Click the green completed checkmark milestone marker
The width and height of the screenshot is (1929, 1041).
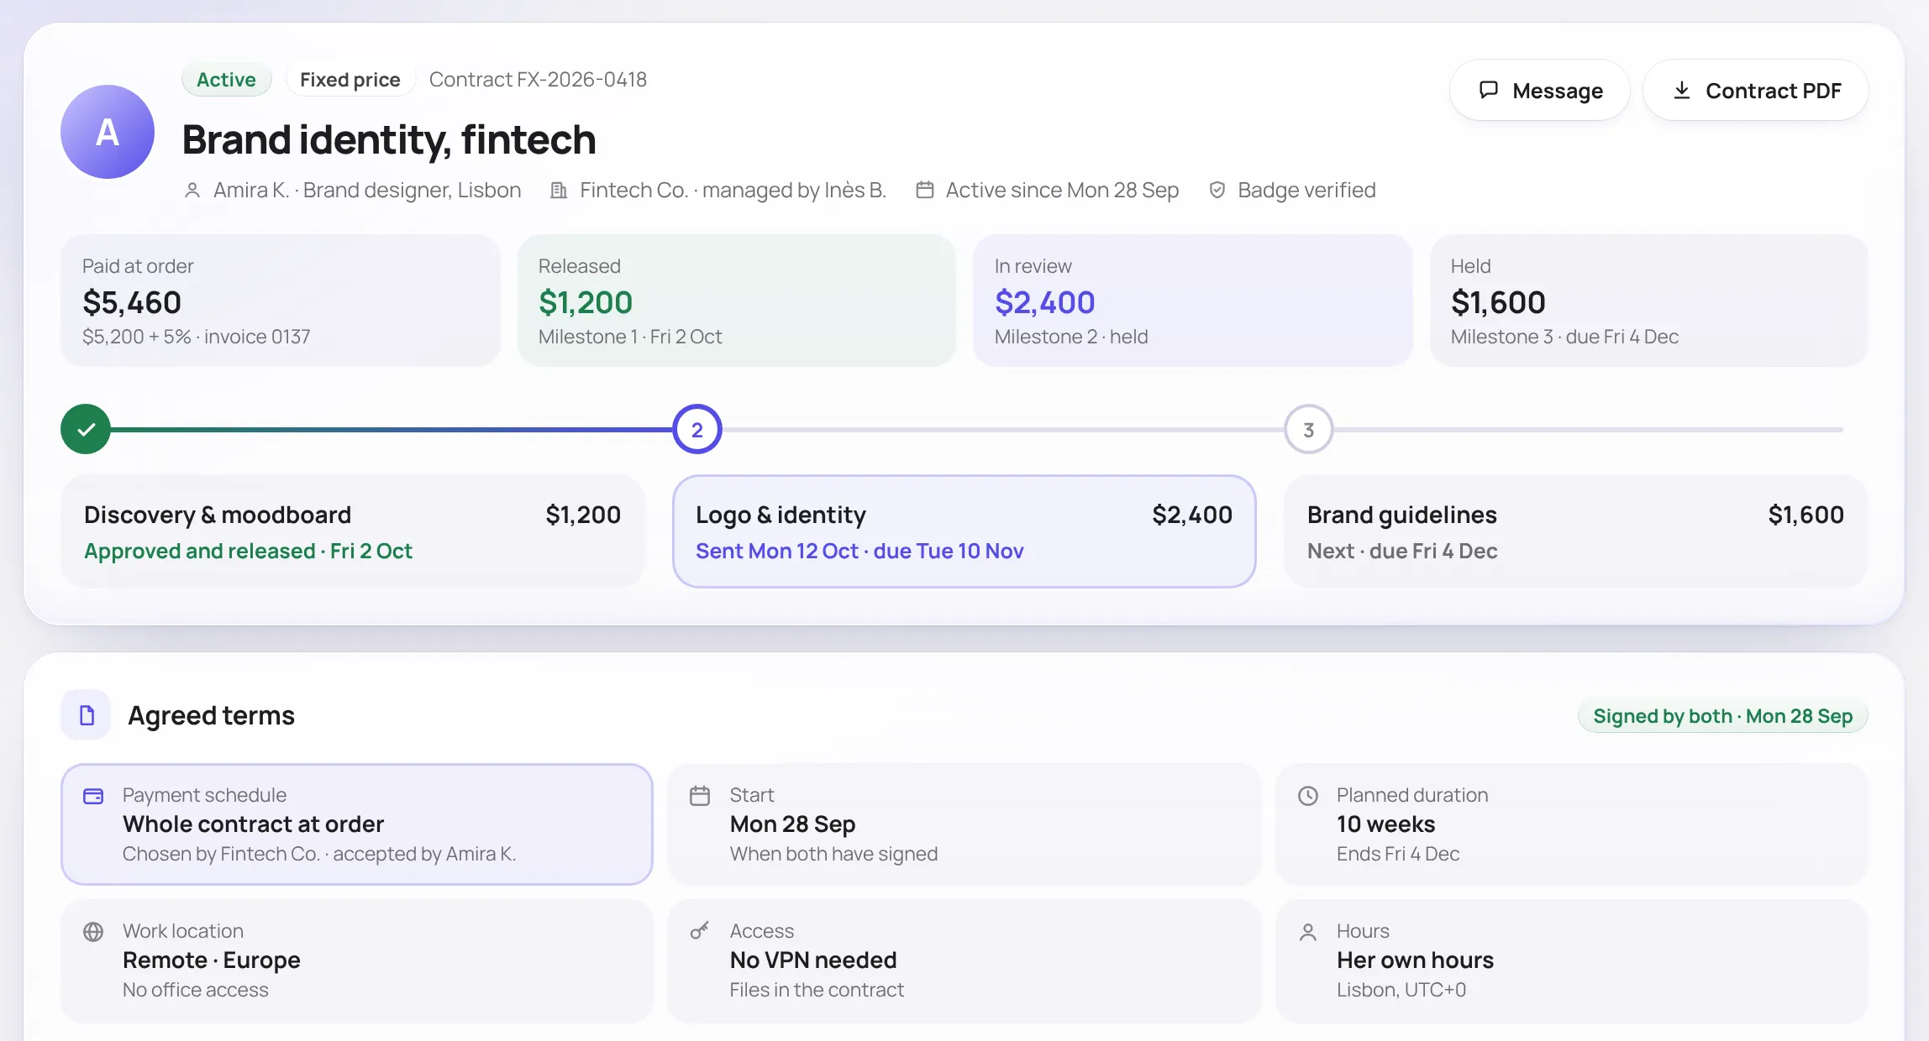click(x=86, y=430)
